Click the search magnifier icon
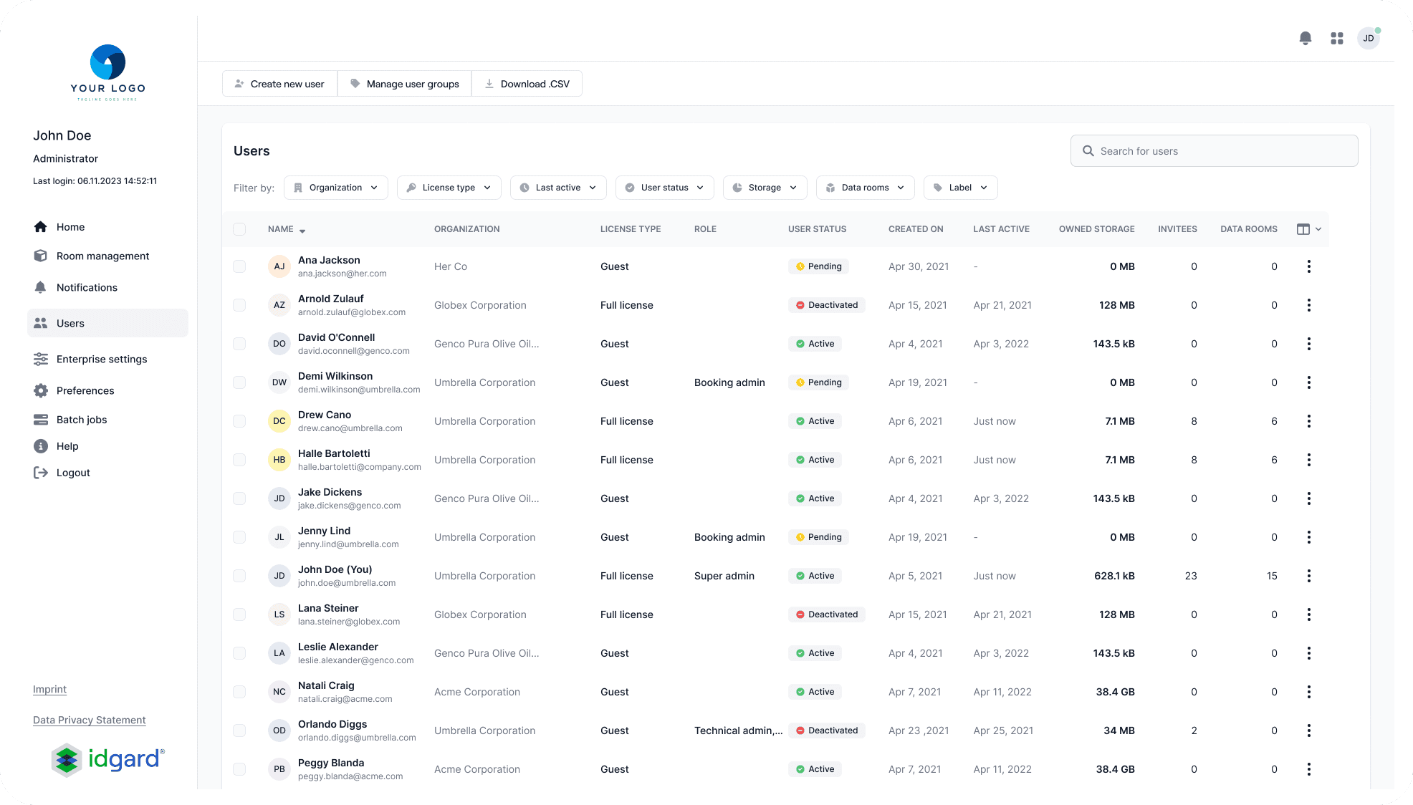This screenshot has height=805, width=1413. click(x=1088, y=151)
